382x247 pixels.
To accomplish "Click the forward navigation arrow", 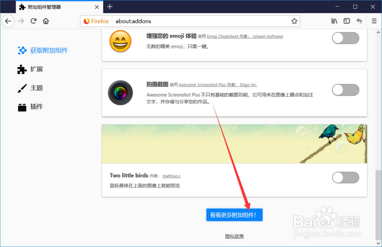I will 21,21.
